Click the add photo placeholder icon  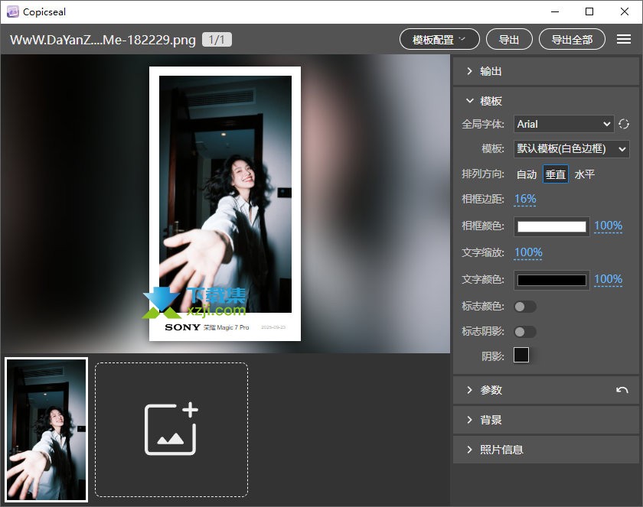171,430
